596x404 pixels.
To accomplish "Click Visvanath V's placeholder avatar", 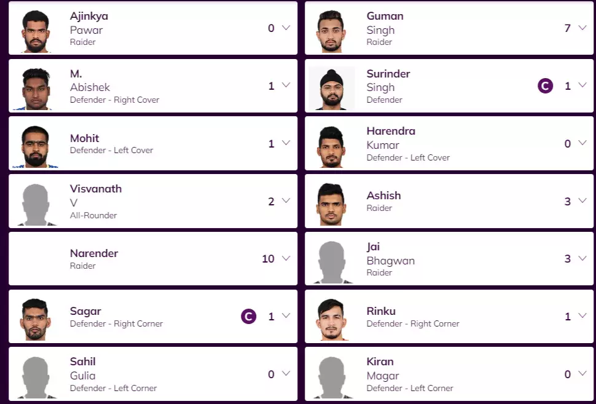I will (36, 204).
